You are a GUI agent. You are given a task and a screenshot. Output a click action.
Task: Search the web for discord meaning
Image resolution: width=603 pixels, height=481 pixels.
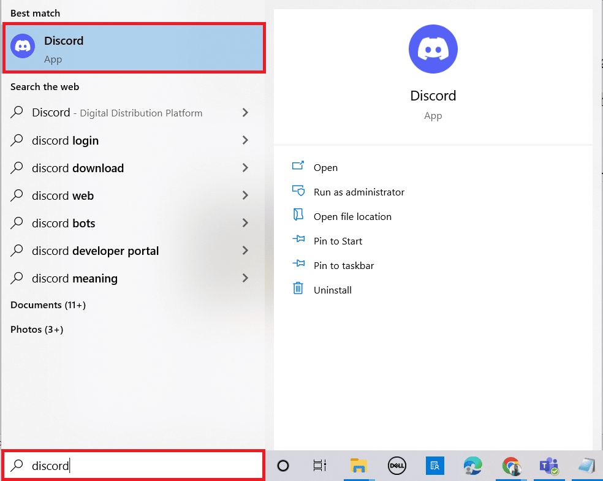click(75, 279)
